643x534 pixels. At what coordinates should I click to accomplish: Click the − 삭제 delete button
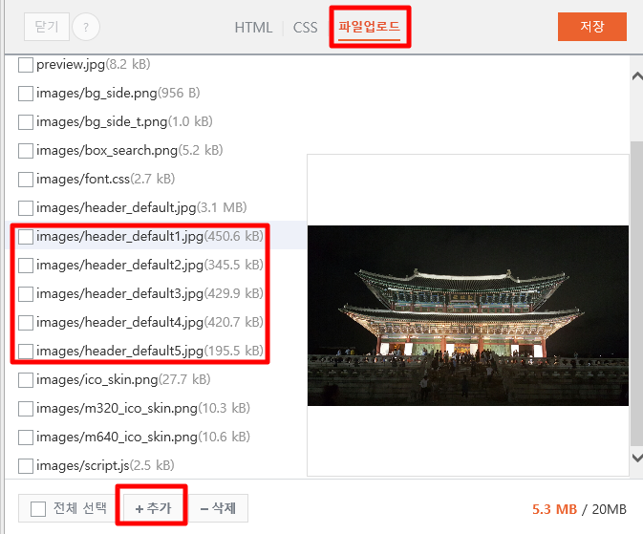coord(218,508)
